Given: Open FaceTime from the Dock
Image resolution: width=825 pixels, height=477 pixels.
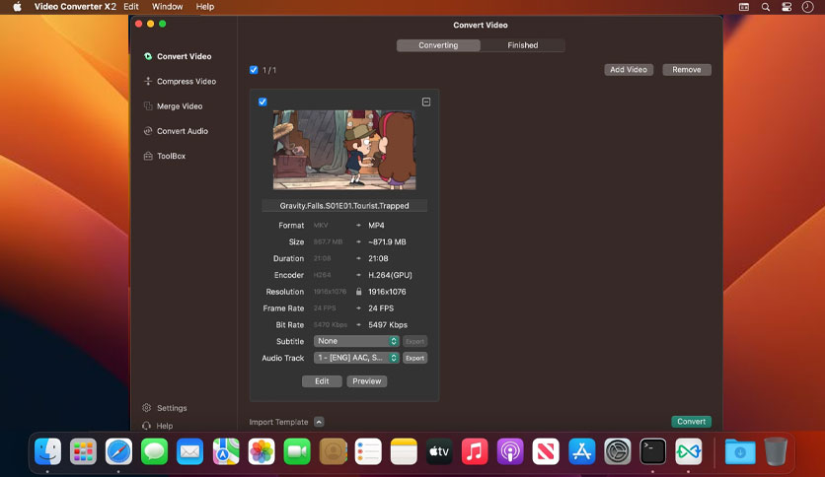Looking at the screenshot, I should [297, 451].
